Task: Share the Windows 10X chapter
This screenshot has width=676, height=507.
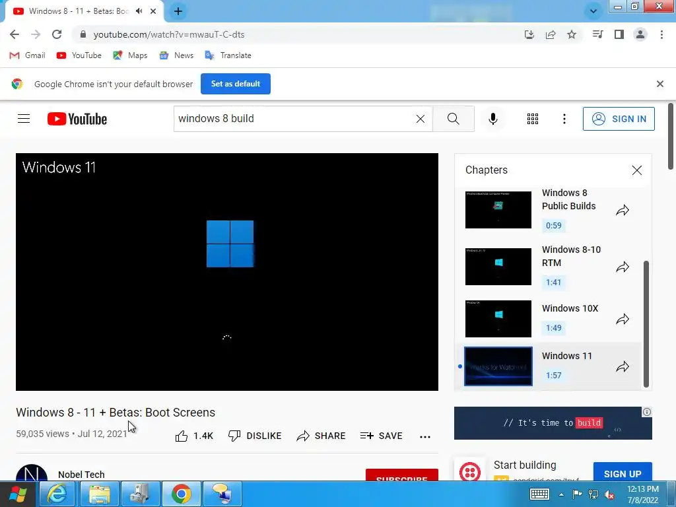Action: 623,319
